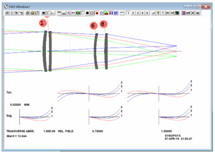Click the RGB vertical color bars icon

[111, 13]
